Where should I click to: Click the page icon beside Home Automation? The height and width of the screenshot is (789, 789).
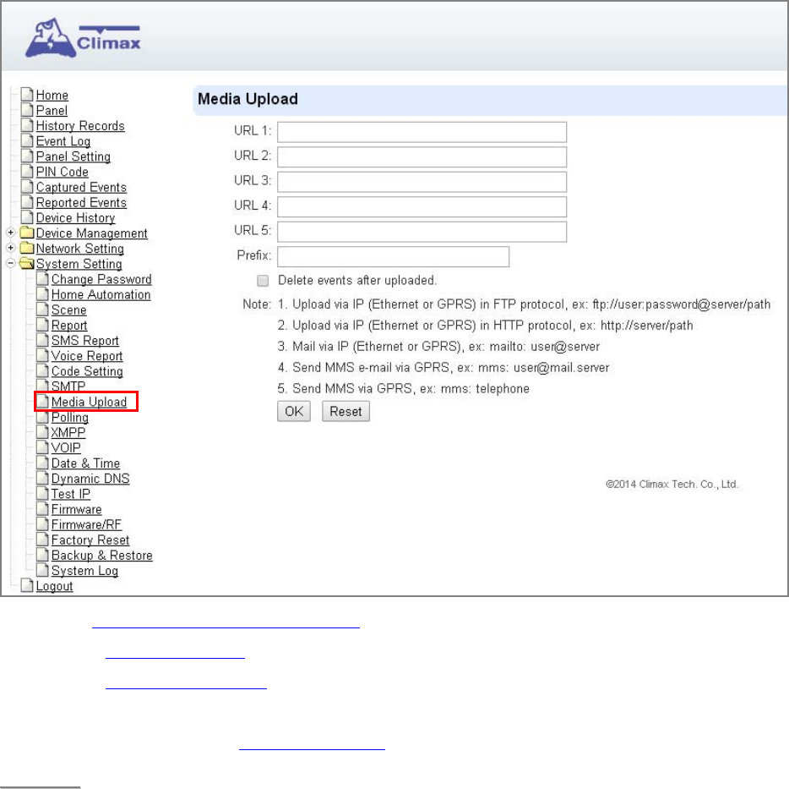pyautogui.click(x=43, y=294)
